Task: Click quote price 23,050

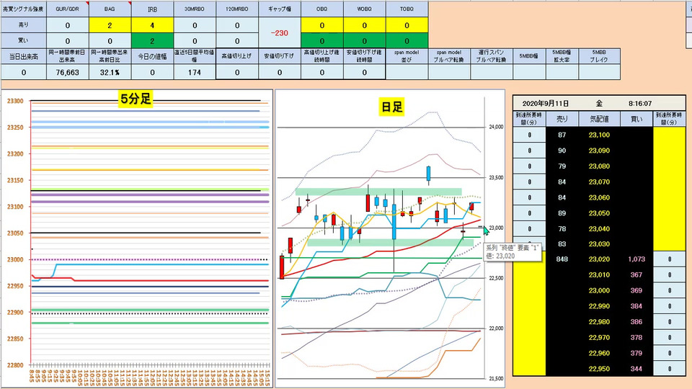Action: point(599,213)
